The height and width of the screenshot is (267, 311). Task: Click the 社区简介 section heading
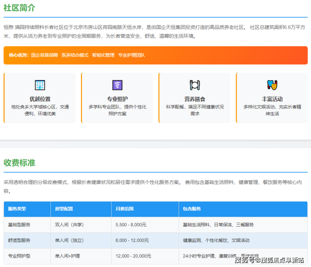tap(19, 8)
